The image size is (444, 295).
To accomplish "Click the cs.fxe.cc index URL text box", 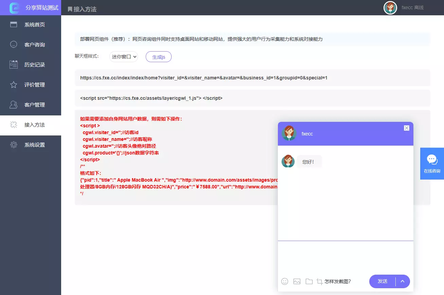I will coord(252,78).
